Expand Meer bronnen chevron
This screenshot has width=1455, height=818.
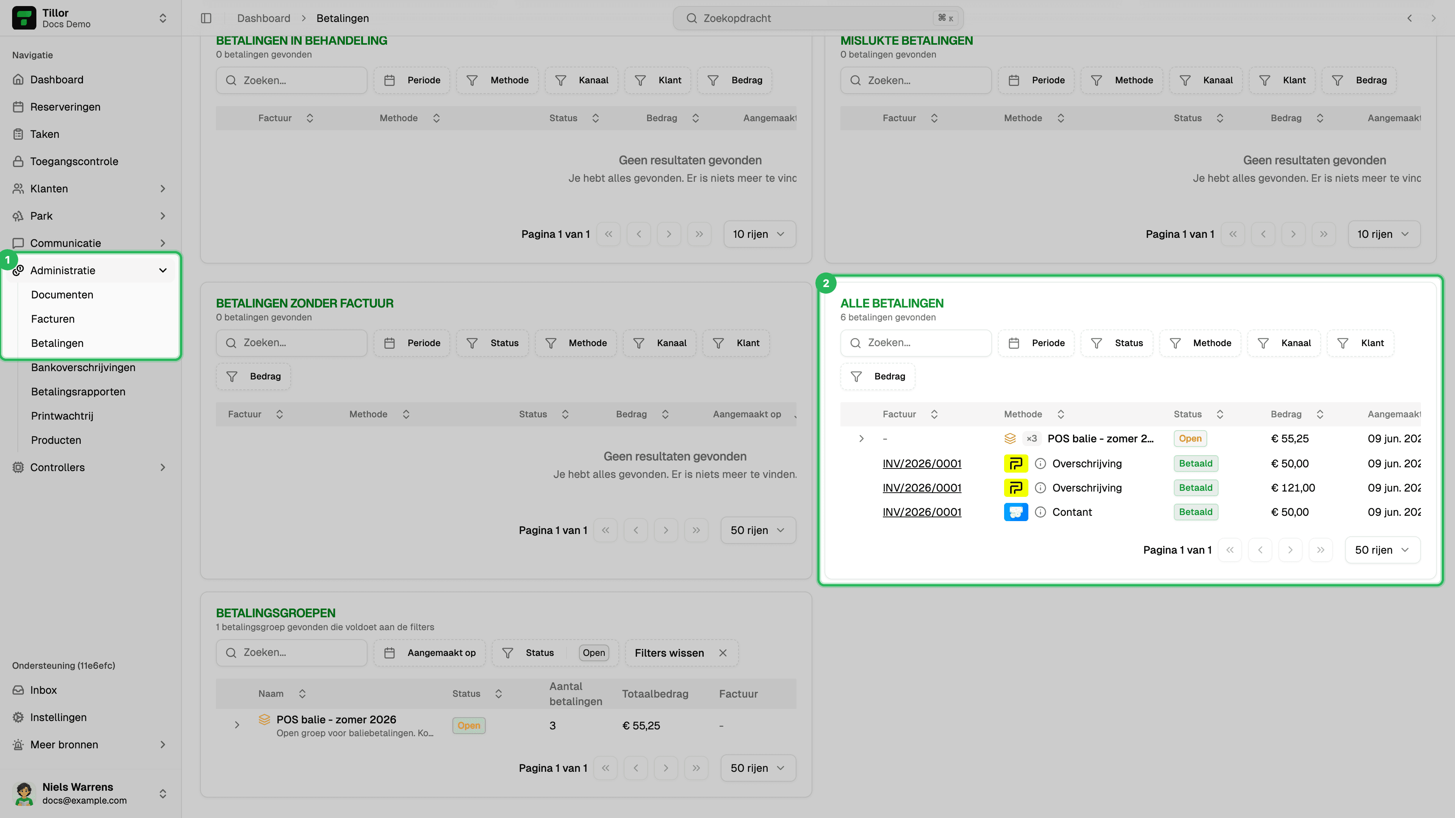(x=163, y=745)
